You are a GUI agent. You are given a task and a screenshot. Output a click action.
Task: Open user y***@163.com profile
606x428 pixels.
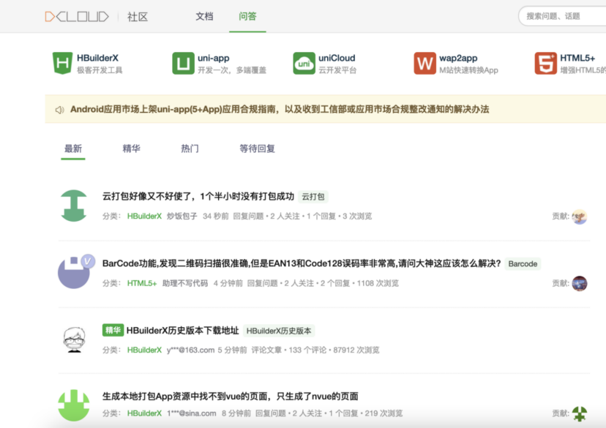[x=191, y=350]
